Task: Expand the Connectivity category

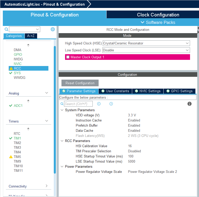Action: [47, 186]
